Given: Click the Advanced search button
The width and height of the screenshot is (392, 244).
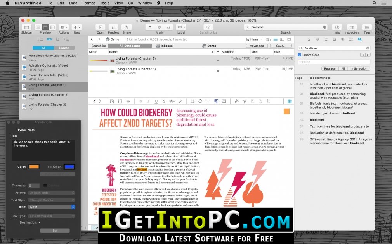Looking at the screenshot, I should pos(257,46).
